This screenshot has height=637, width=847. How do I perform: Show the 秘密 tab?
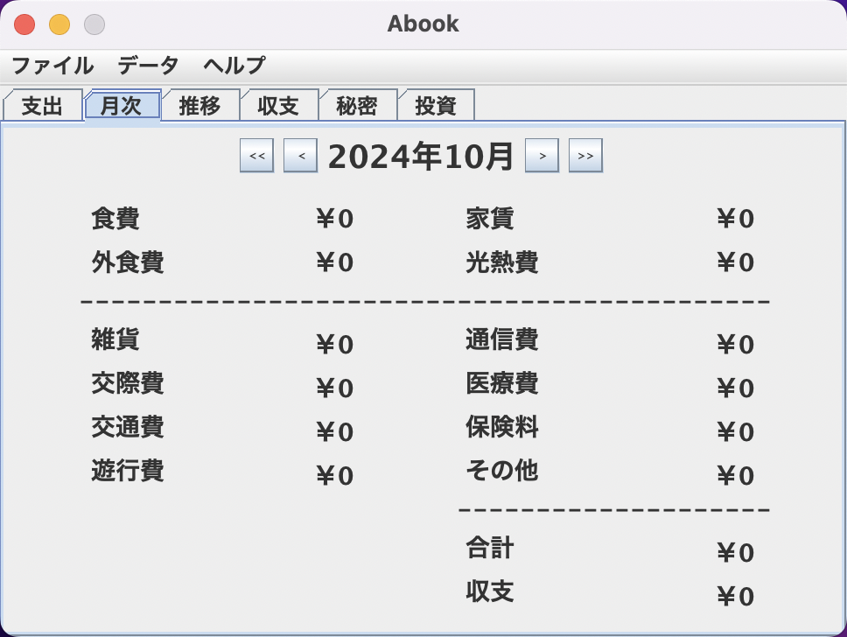pos(357,106)
